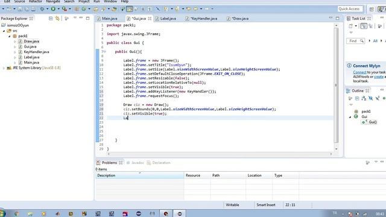Open Package Explorer View Menu triangle
Image resolution: width=386 pixels, height=217 pixels.
(x=75, y=17)
